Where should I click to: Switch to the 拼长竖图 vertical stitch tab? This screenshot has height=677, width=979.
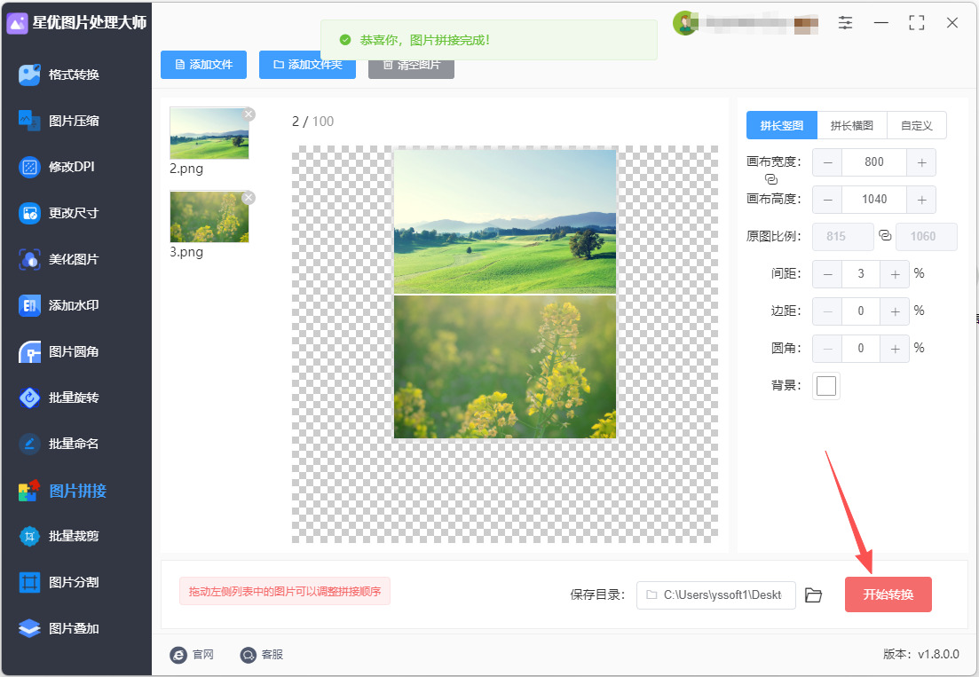(x=782, y=125)
